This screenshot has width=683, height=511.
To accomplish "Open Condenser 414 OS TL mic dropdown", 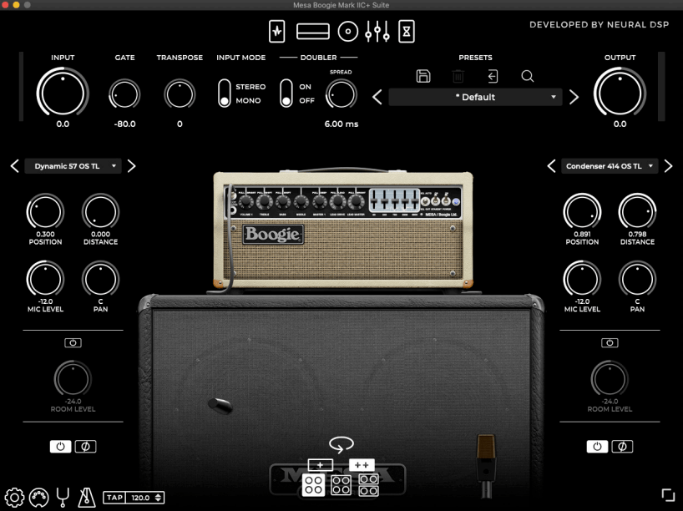I will 610,166.
